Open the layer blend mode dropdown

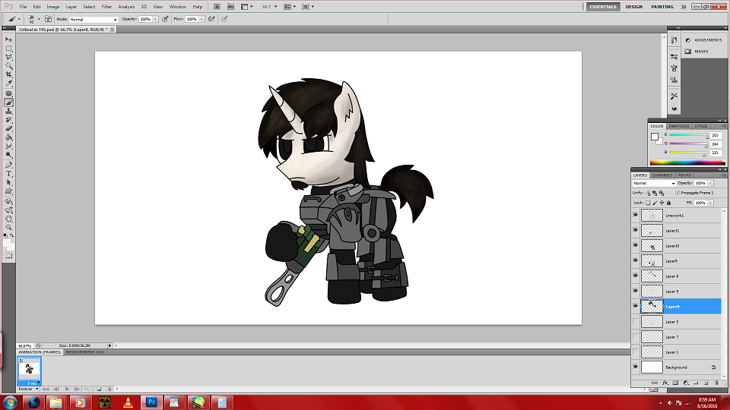click(x=654, y=183)
